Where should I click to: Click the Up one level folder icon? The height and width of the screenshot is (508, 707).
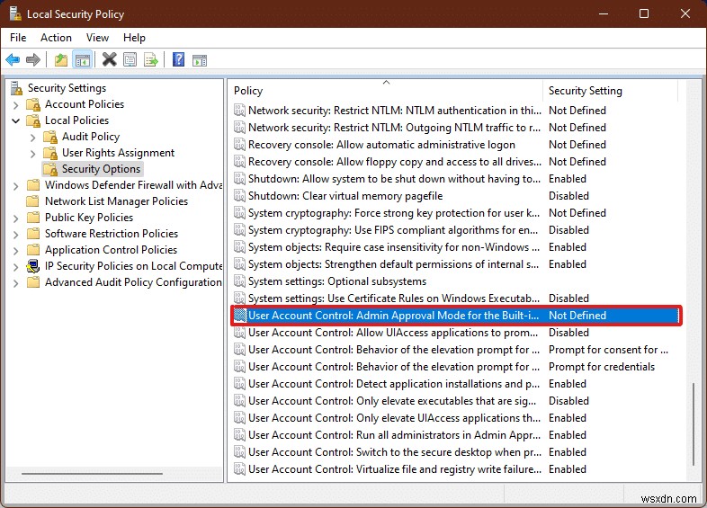coord(61,59)
